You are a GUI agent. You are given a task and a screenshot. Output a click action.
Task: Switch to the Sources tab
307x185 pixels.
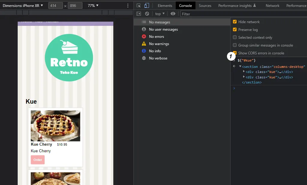205,6
